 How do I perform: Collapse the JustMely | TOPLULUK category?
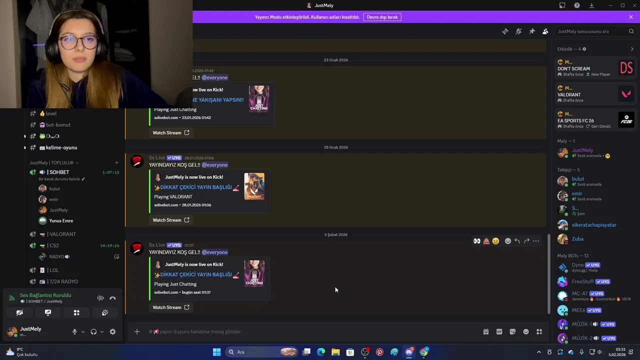point(53,162)
